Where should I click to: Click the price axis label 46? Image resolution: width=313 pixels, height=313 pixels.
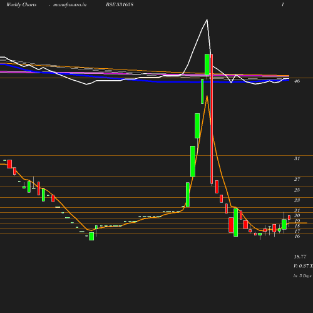[x=297, y=81]
